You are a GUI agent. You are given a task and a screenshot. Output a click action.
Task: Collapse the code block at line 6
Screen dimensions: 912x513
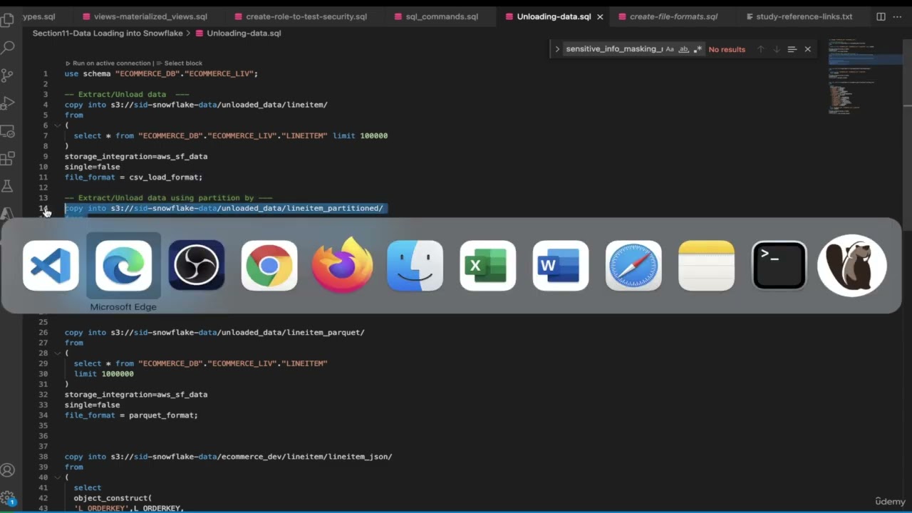pyautogui.click(x=58, y=125)
